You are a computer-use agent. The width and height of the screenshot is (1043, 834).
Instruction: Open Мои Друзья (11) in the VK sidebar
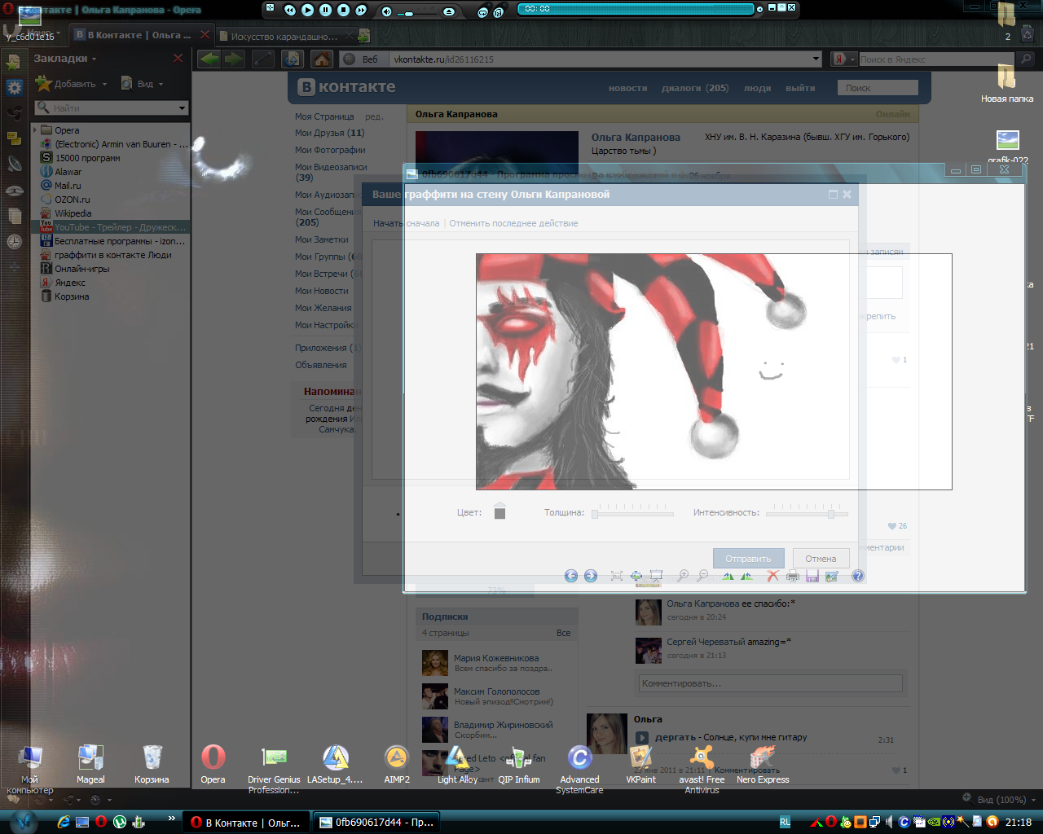(329, 133)
